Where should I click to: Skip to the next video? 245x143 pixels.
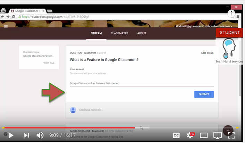(x=27, y=135)
